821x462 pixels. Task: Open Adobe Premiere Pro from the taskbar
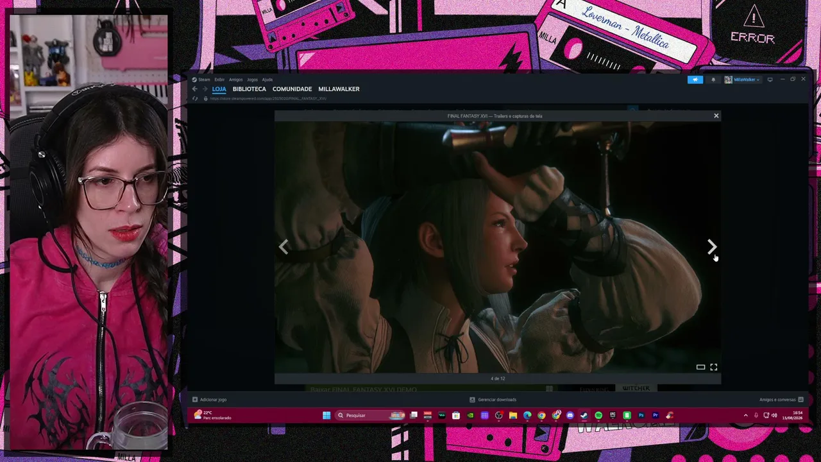655,415
